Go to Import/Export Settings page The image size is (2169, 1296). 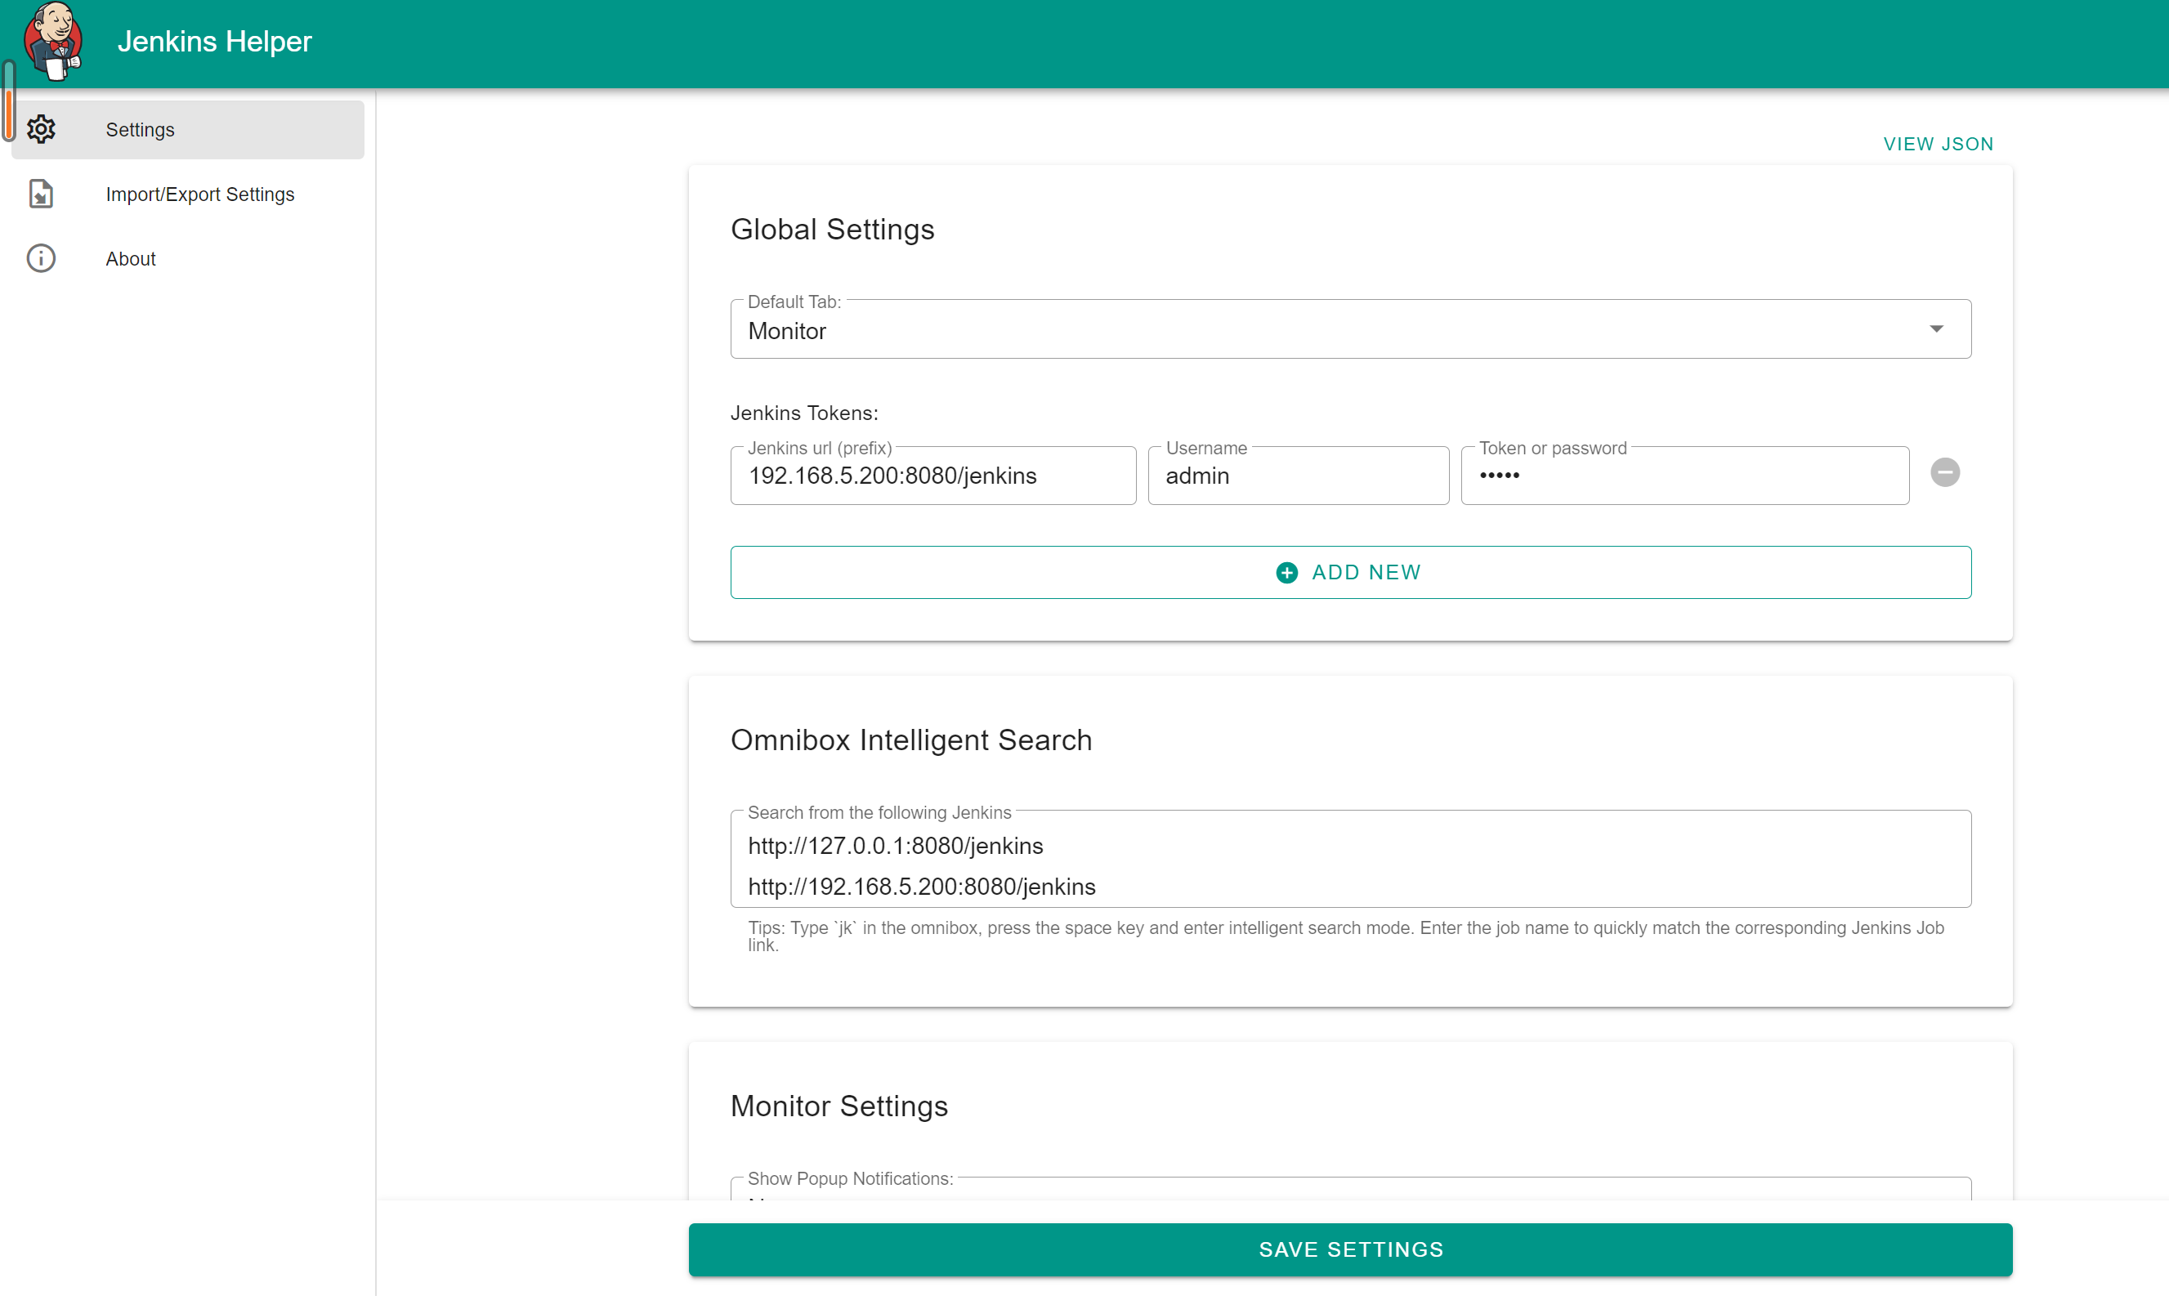(x=200, y=194)
